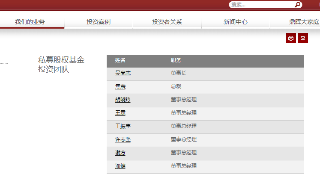Go to the 鼎晖大家庭 tab
This screenshot has height=195, width=320.
click(304, 22)
